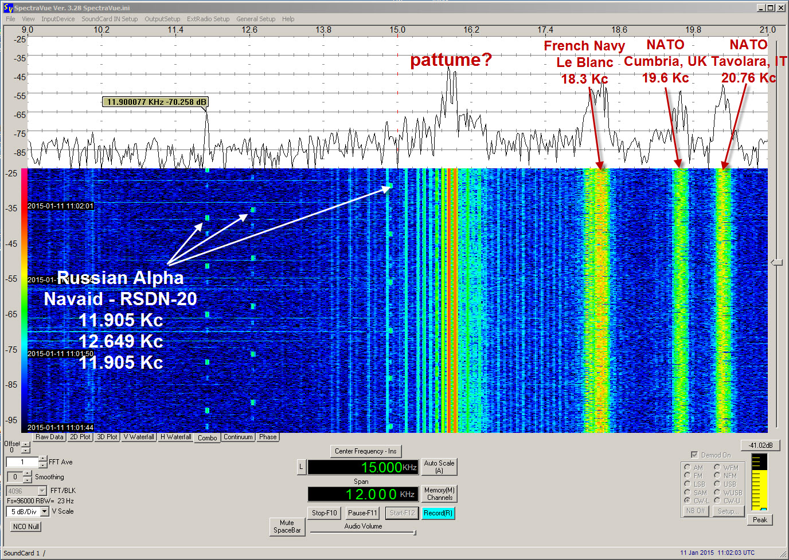Click the -41.02dB level button
Image resolution: width=789 pixels, height=560 pixels.
pos(760,445)
